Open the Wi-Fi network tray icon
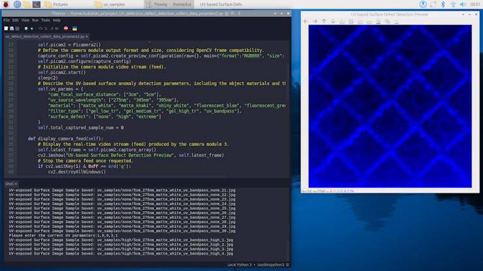This screenshot has width=483, height=271. pyautogui.click(x=453, y=5)
